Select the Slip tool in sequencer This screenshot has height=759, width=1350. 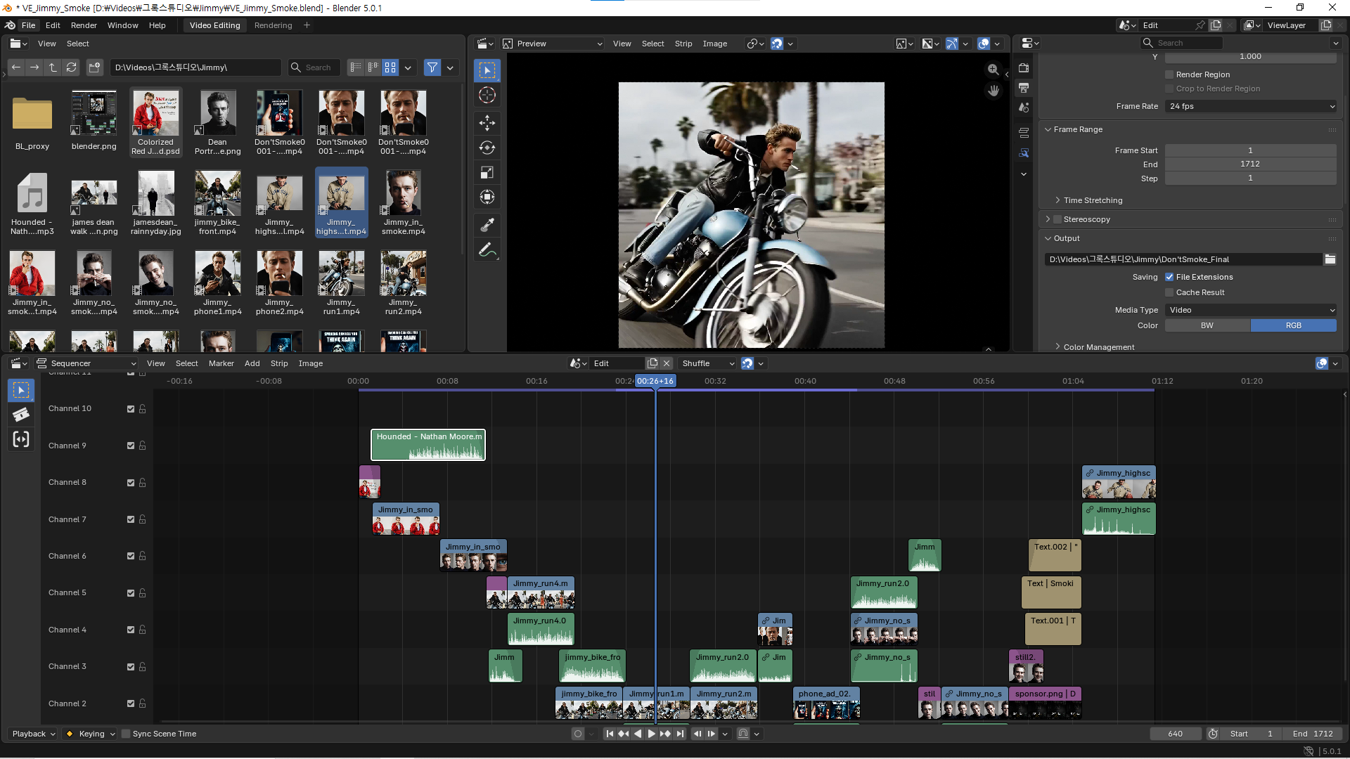pyautogui.click(x=21, y=440)
